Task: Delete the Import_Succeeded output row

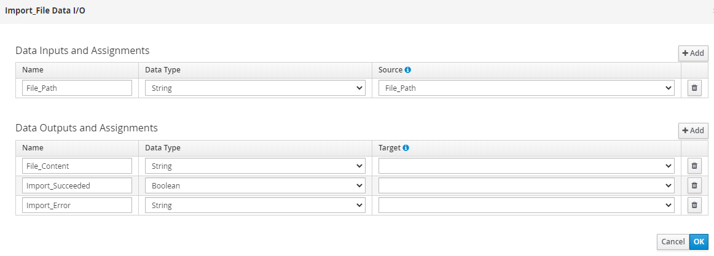Action: (x=694, y=185)
